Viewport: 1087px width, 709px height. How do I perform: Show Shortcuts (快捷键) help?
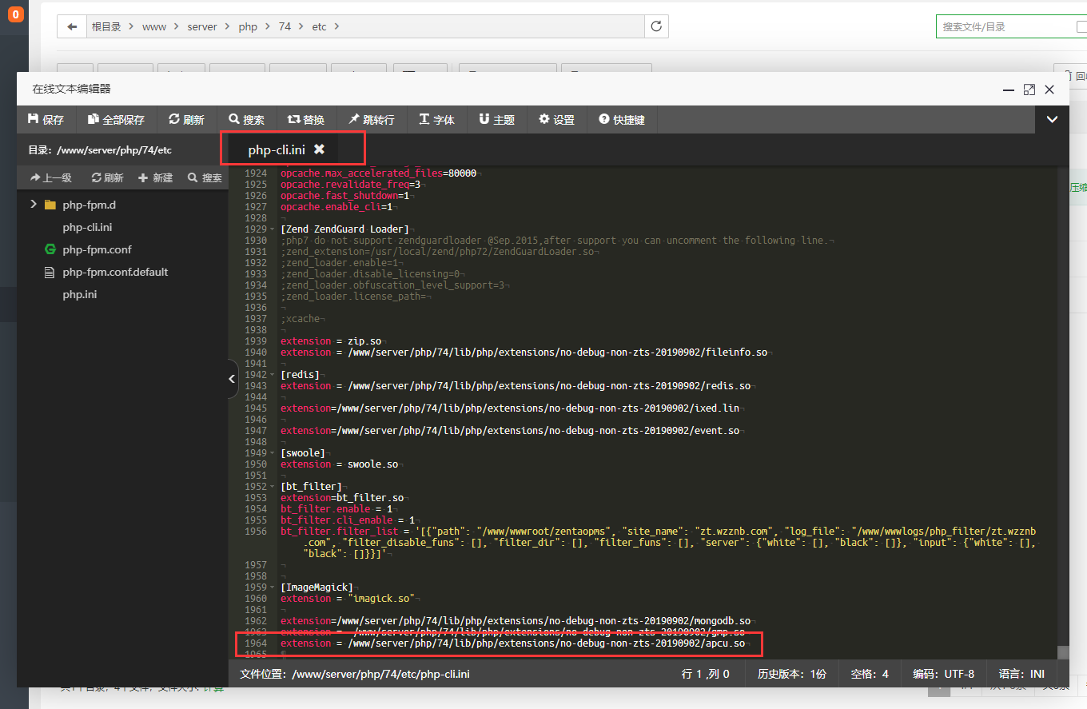(622, 120)
